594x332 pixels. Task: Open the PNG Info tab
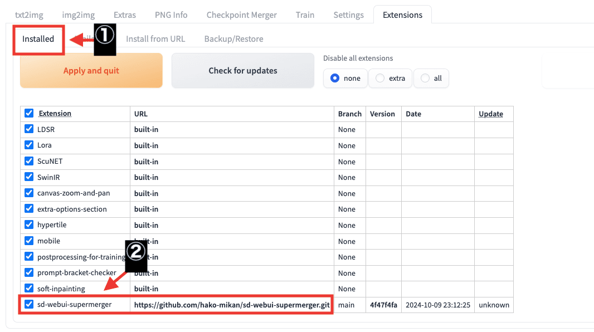[171, 15]
